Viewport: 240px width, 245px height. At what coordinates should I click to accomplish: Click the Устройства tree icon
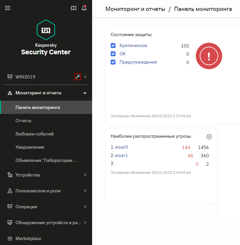coord(10,175)
